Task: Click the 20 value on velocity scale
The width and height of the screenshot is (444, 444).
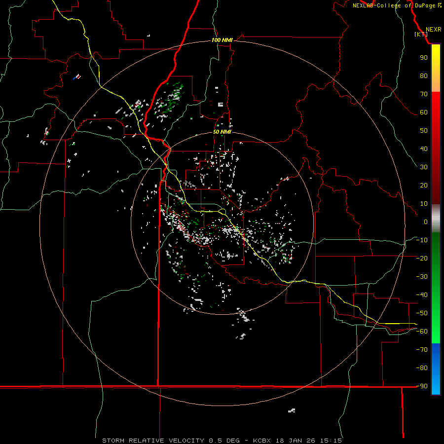Action: point(424,185)
